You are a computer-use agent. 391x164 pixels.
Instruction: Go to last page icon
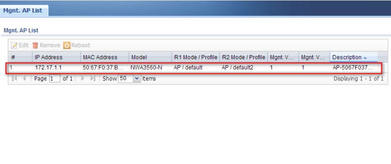click(93, 78)
